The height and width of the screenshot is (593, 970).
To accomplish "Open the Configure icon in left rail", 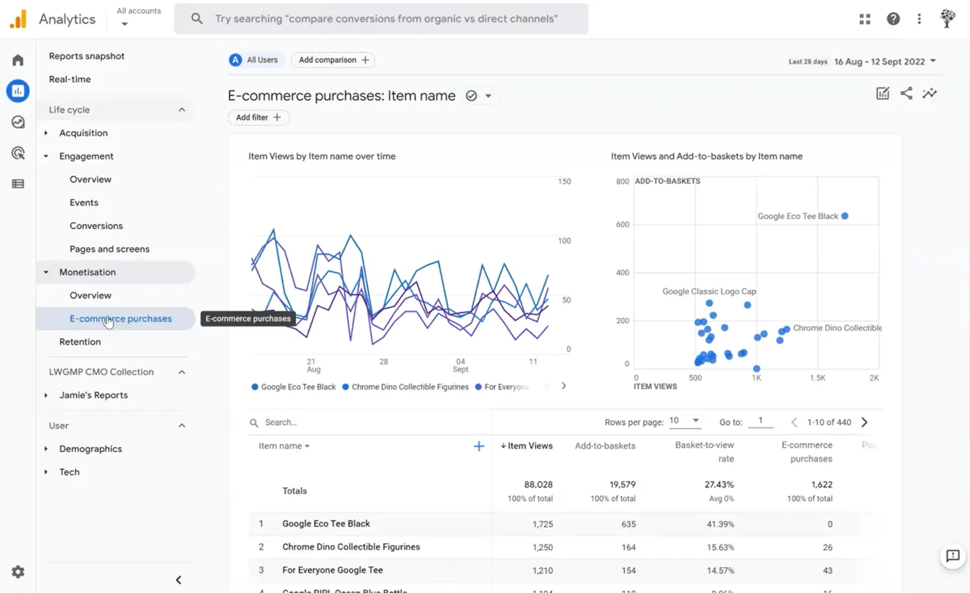I will pos(18,184).
